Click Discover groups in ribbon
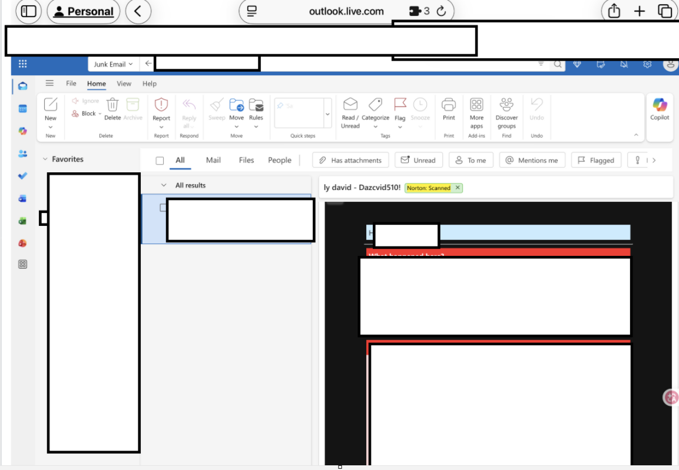Viewport: 679px width, 470px height. [x=506, y=113]
